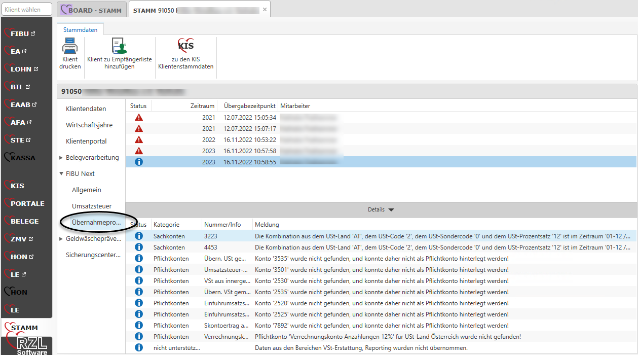
Task: Expand the Belegverarbeitung tree node
Action: pyautogui.click(x=61, y=158)
